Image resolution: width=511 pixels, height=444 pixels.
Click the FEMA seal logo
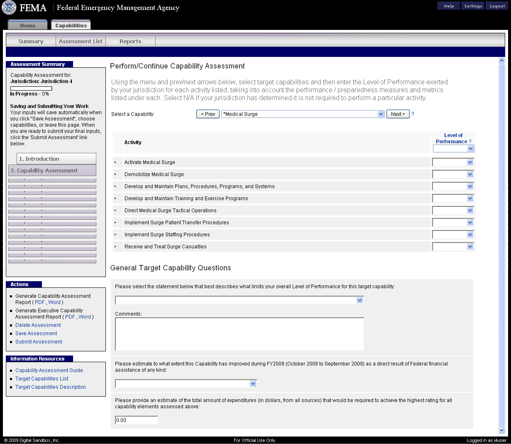(9, 7)
